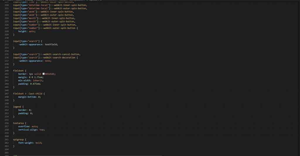
Task: Click the number outer-spin-button selector line
Action: [45, 28]
